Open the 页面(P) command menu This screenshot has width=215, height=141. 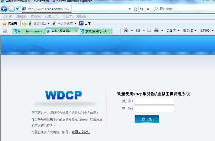point(173,31)
